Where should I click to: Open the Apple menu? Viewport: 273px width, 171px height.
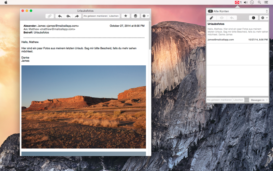click(x=6, y=2)
